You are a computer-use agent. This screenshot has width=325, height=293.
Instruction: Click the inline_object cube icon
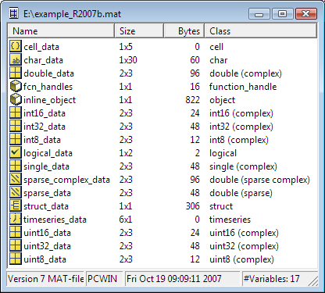(16, 99)
